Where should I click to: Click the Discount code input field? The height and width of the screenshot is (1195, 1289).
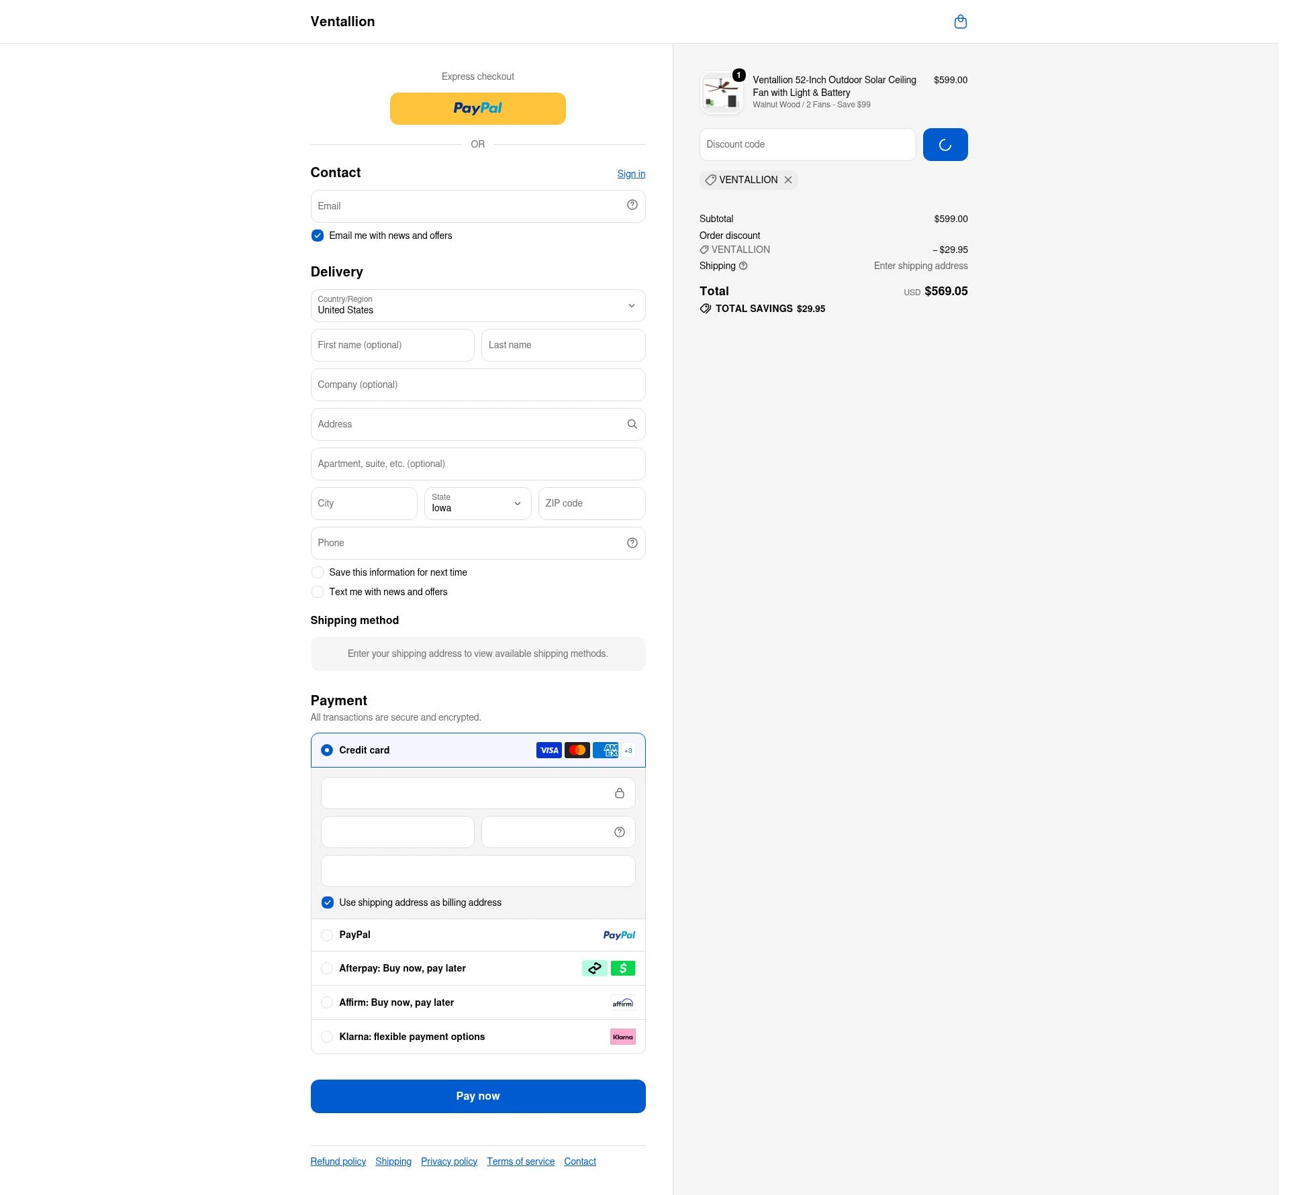click(x=808, y=144)
